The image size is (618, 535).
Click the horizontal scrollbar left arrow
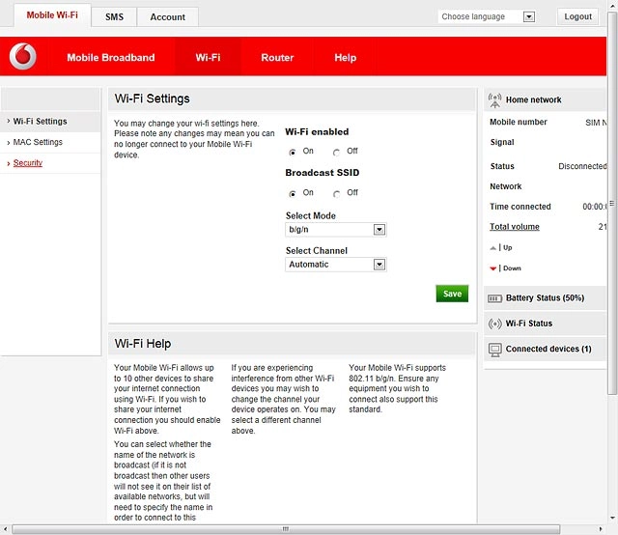pyautogui.click(x=5, y=529)
